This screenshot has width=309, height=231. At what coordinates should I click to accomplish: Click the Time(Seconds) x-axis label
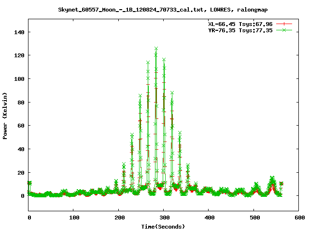pos(163,227)
